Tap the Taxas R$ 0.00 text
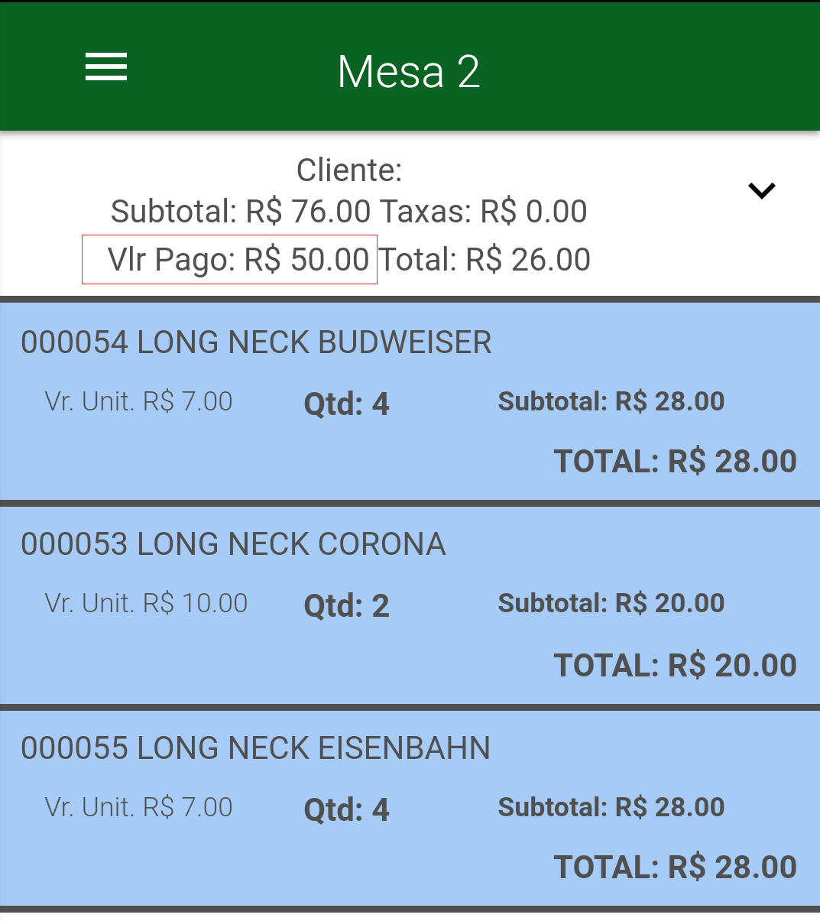 tap(484, 212)
